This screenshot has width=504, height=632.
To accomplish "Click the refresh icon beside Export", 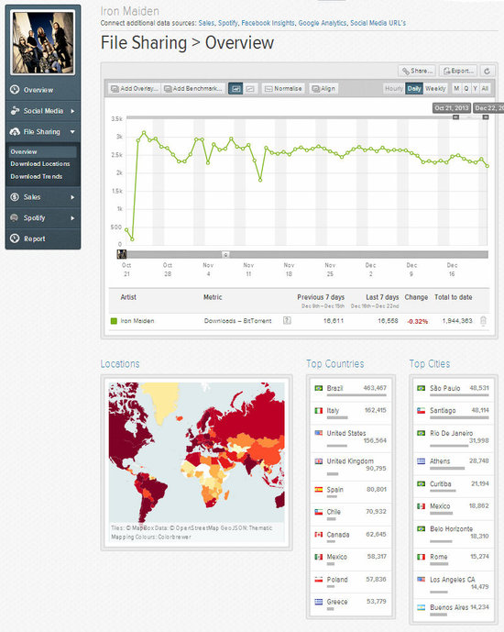I will point(487,71).
